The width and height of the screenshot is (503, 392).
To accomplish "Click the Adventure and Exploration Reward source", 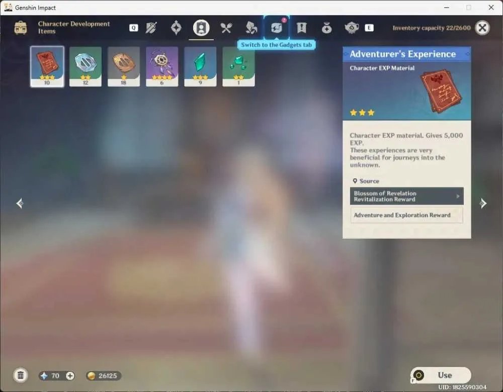I will pyautogui.click(x=407, y=215).
